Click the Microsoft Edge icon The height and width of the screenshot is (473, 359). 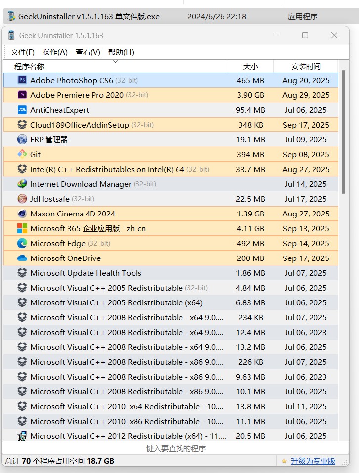coord(22,243)
